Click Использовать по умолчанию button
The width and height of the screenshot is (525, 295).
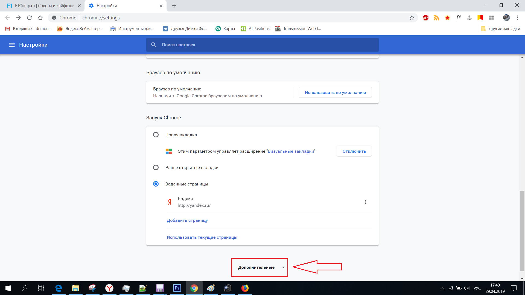335,93
